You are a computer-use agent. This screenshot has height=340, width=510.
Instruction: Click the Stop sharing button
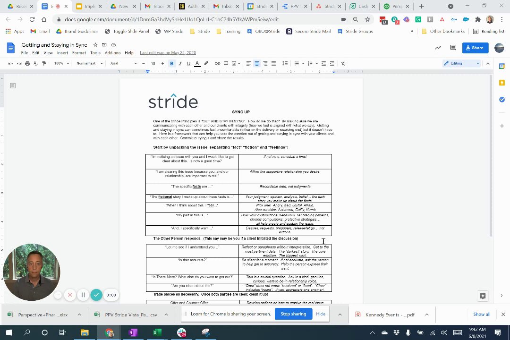(293, 314)
